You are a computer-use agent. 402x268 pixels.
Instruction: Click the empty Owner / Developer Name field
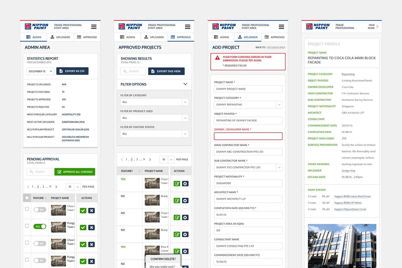tap(248, 136)
